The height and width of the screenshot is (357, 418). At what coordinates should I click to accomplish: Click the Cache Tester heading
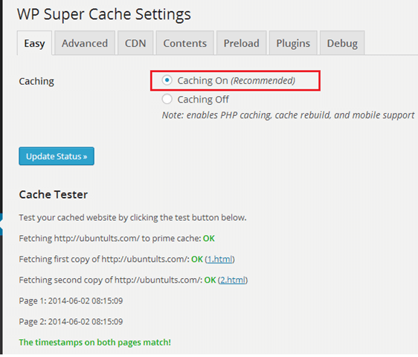pyautogui.click(x=54, y=194)
